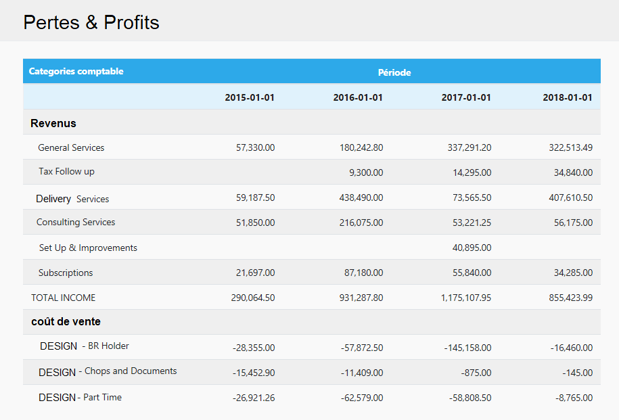Select the "Tax Follow up" row
The image size is (619, 420).
click(66, 171)
